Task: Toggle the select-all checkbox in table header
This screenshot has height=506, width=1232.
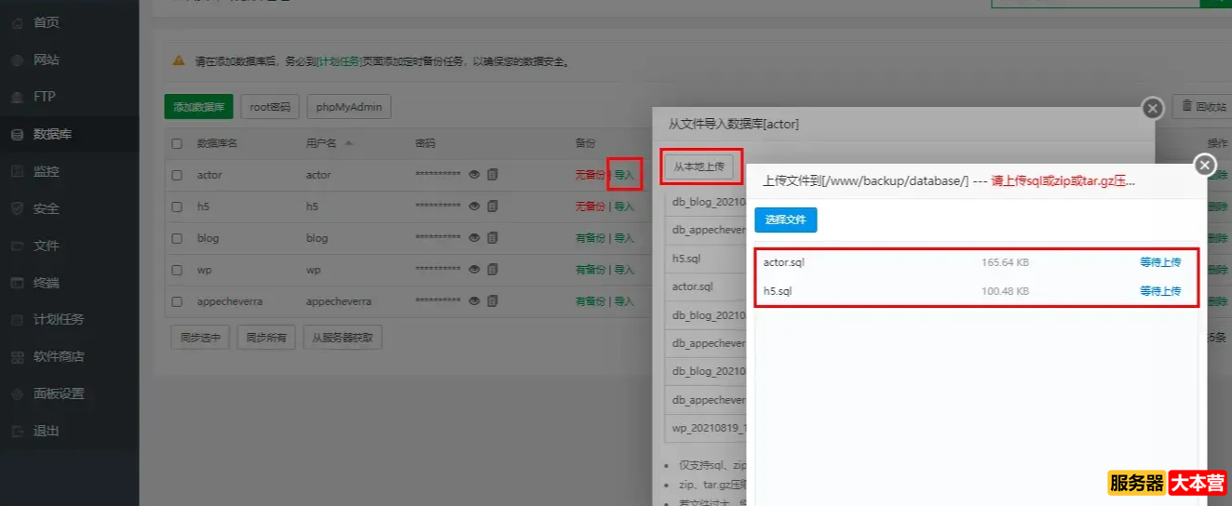Action: [177, 143]
